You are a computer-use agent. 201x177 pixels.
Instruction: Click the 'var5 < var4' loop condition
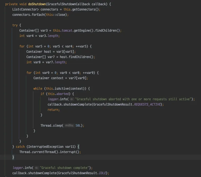(x=62, y=46)
